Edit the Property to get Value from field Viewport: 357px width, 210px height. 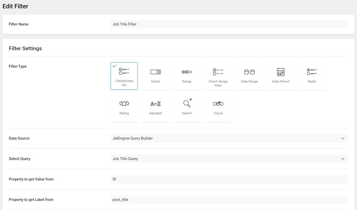click(229, 179)
